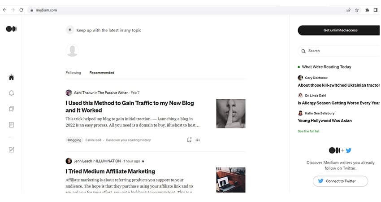Image resolution: width=381 pixels, height=202 pixels.
Task: Open Stories page icon in sidebar
Action: (x=11, y=125)
